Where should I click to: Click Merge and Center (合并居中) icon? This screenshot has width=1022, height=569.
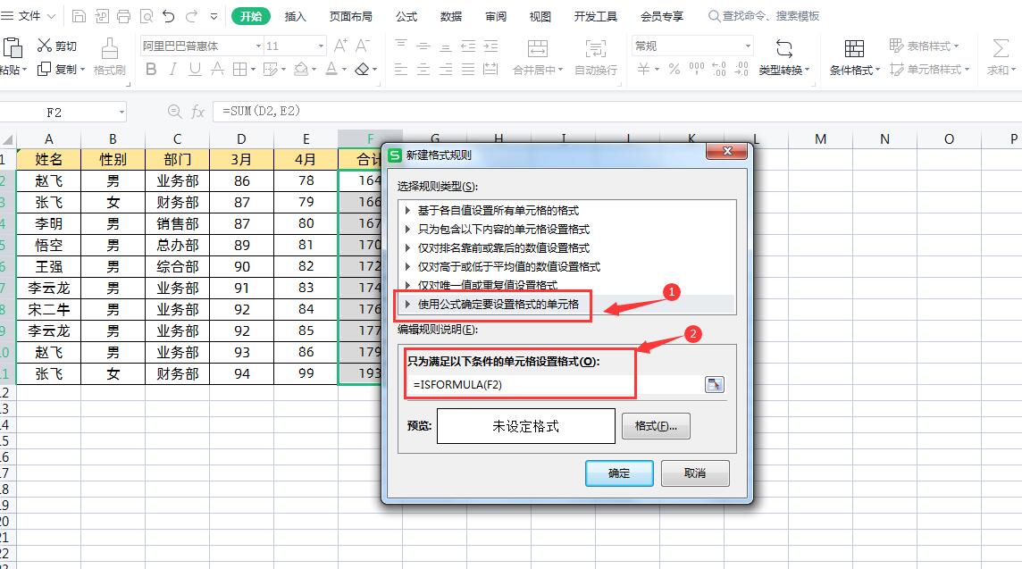tap(537, 48)
